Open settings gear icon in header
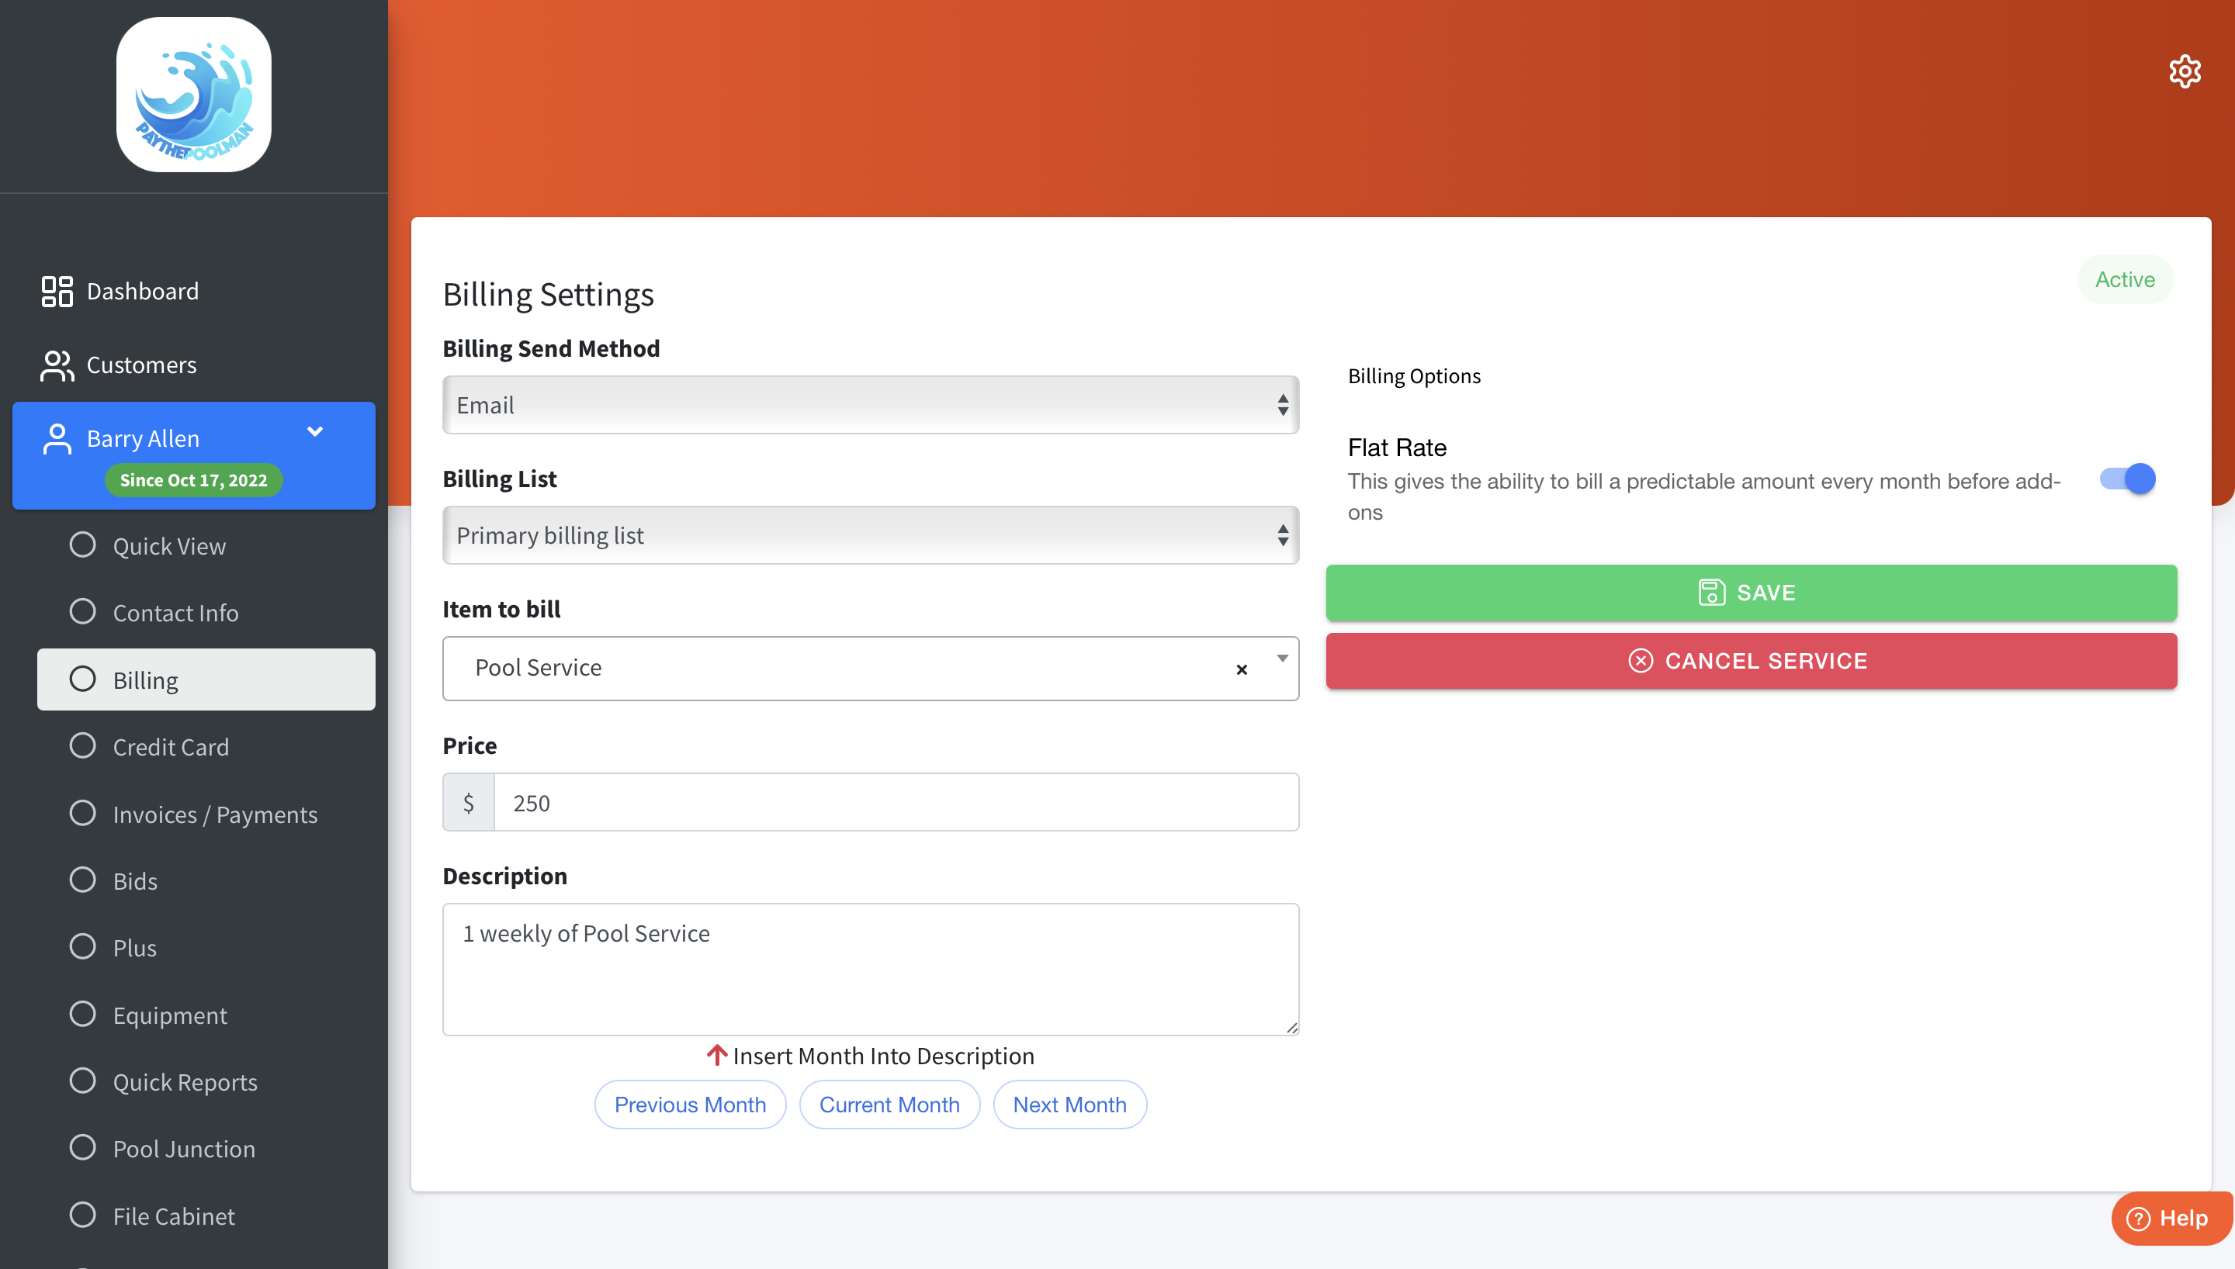 point(2185,71)
